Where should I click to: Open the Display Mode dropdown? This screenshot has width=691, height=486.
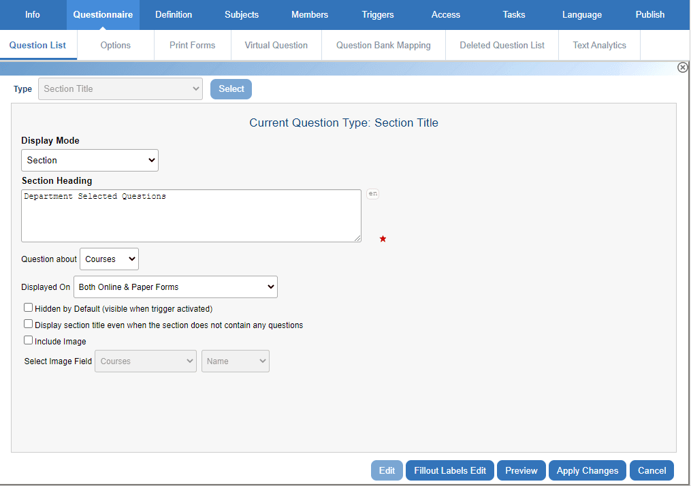click(x=90, y=161)
